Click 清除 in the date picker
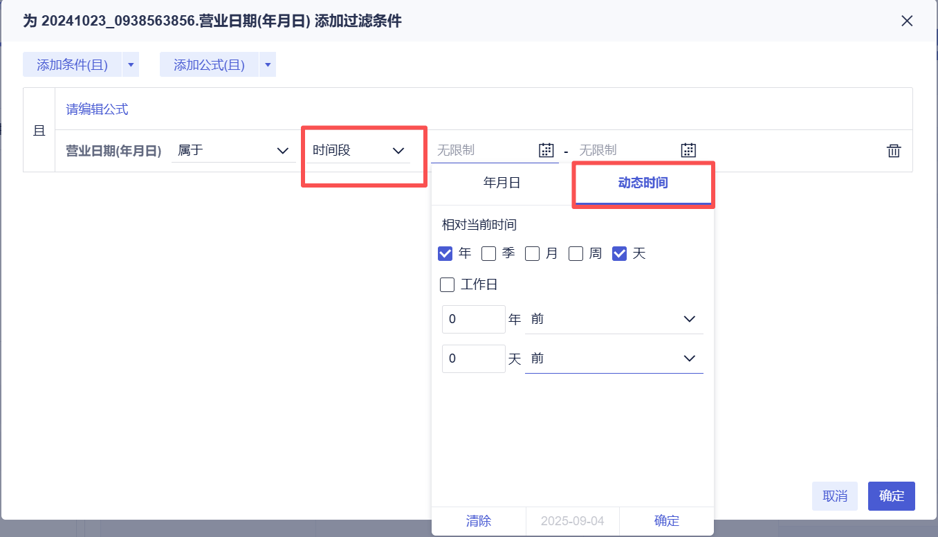The height and width of the screenshot is (537, 938). click(479, 521)
